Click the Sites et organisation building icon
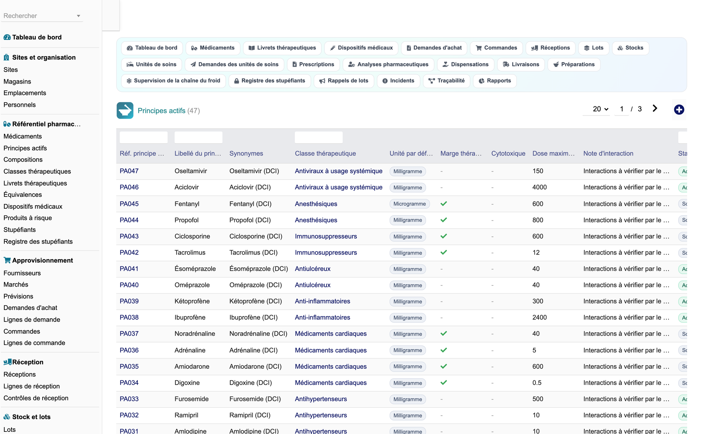 point(6,57)
